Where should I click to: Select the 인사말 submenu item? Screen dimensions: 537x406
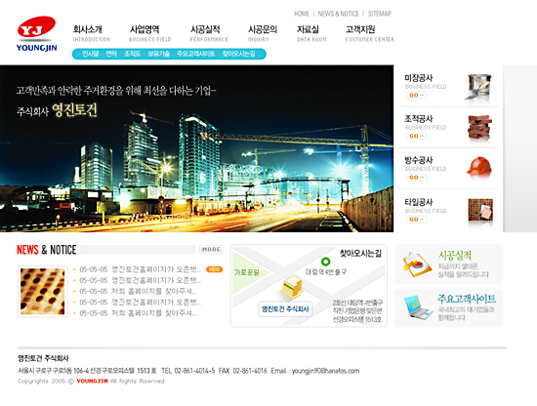click(x=91, y=54)
